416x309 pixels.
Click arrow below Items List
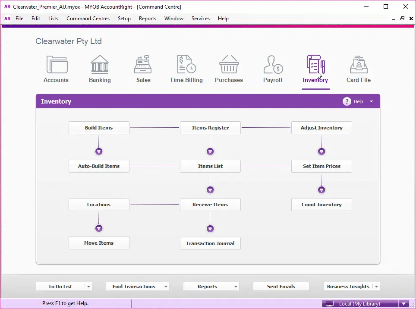tap(210, 190)
